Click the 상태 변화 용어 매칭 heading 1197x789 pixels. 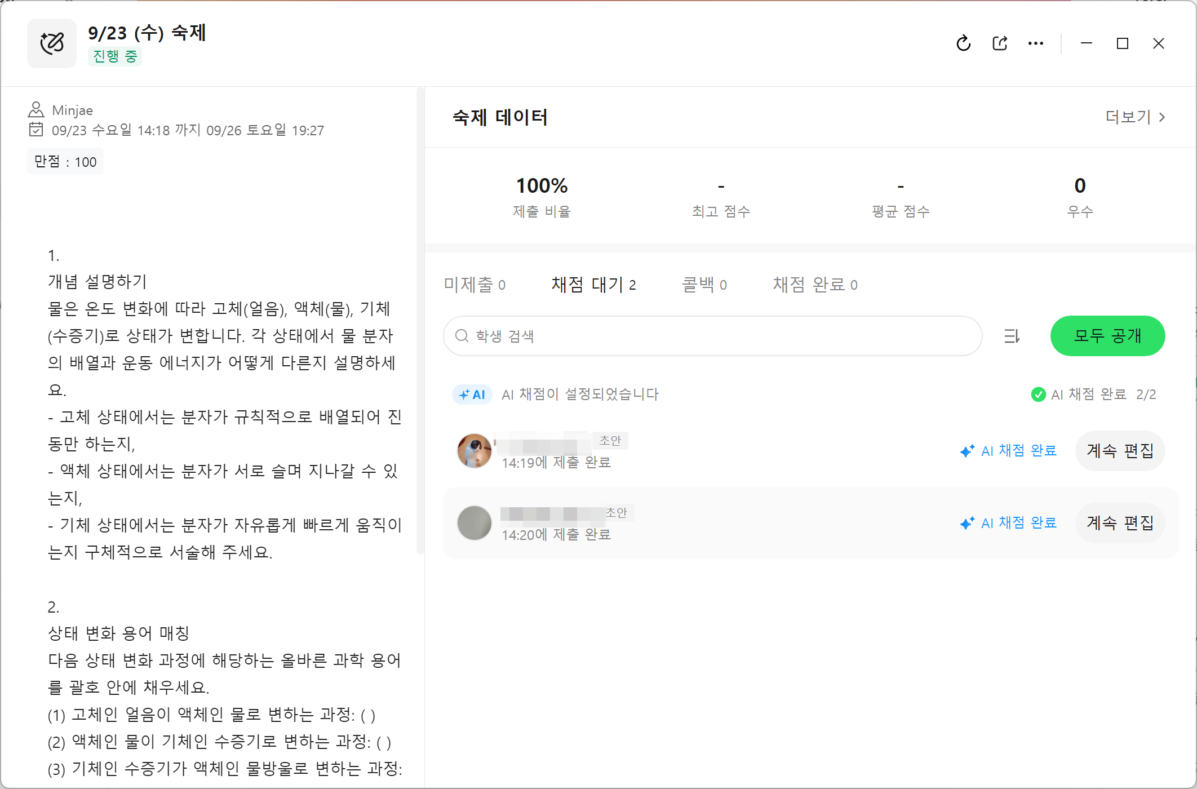point(119,633)
